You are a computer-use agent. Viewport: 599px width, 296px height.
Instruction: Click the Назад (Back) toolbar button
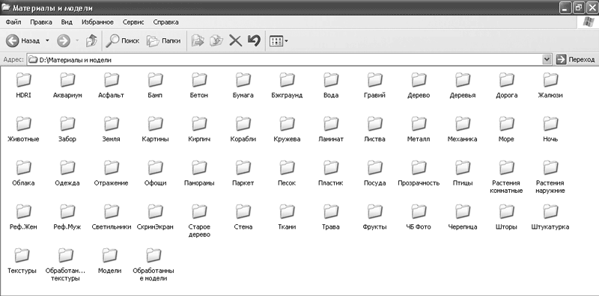pos(23,40)
